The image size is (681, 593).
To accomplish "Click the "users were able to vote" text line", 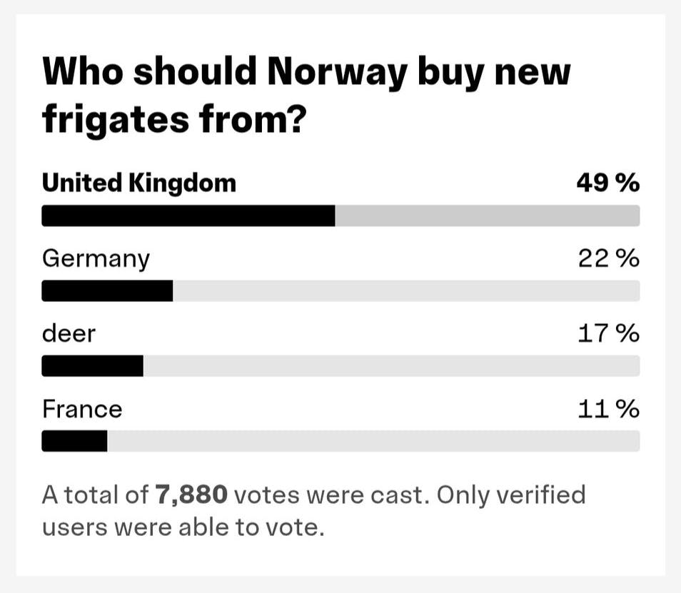I will click(183, 528).
